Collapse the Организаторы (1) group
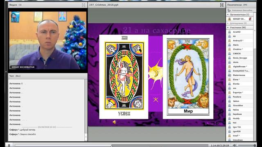The width and height of the screenshot is (262, 147). point(228,15)
